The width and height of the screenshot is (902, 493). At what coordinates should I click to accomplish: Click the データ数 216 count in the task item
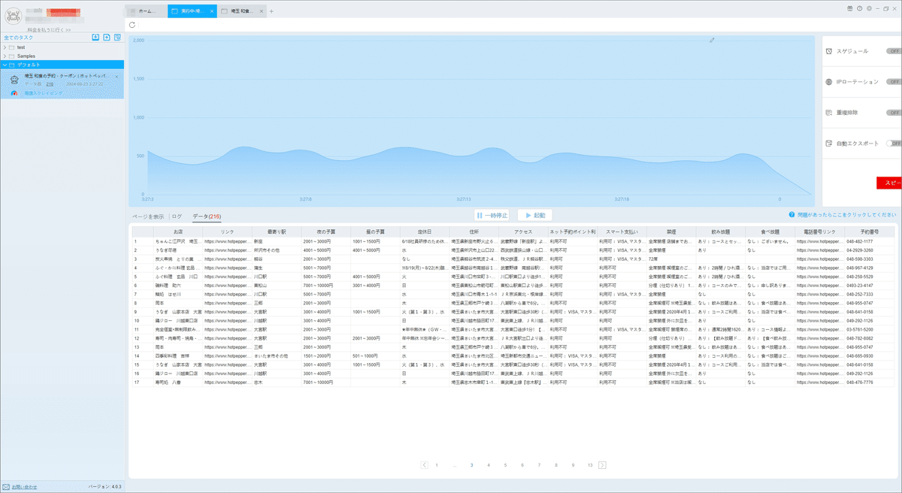click(50, 84)
